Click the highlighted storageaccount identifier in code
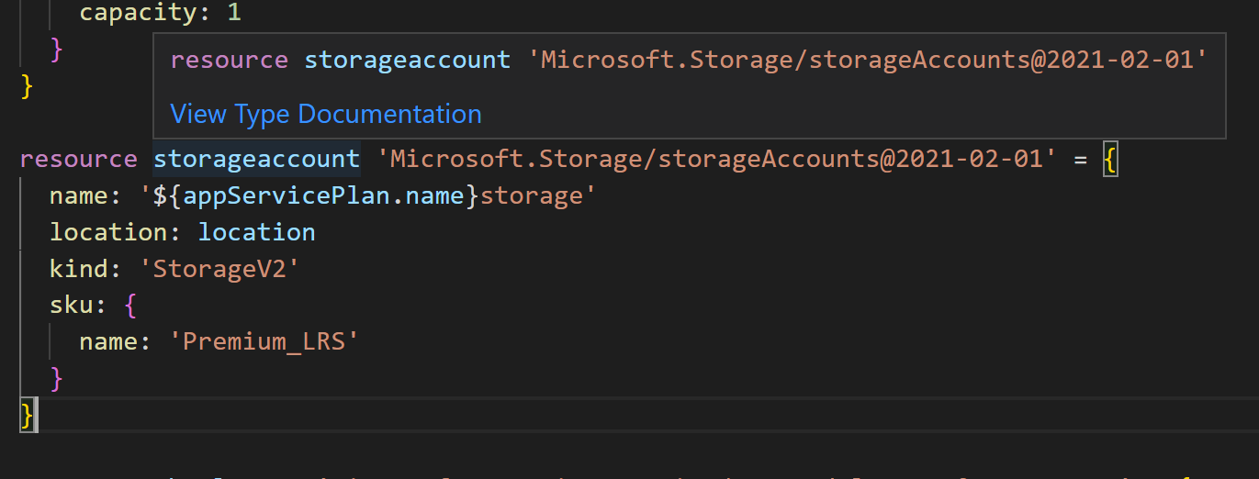The height and width of the screenshot is (479, 1259). tap(256, 159)
